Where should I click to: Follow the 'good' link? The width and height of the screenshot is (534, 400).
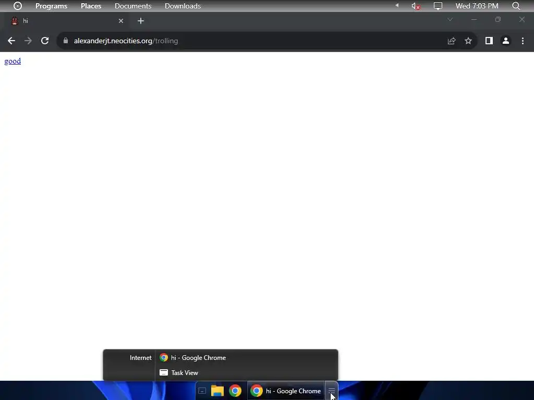[13, 61]
